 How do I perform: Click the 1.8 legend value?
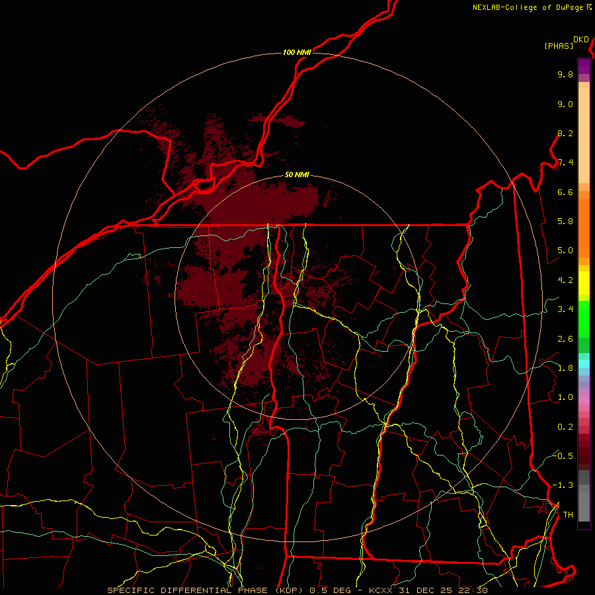coord(565,368)
